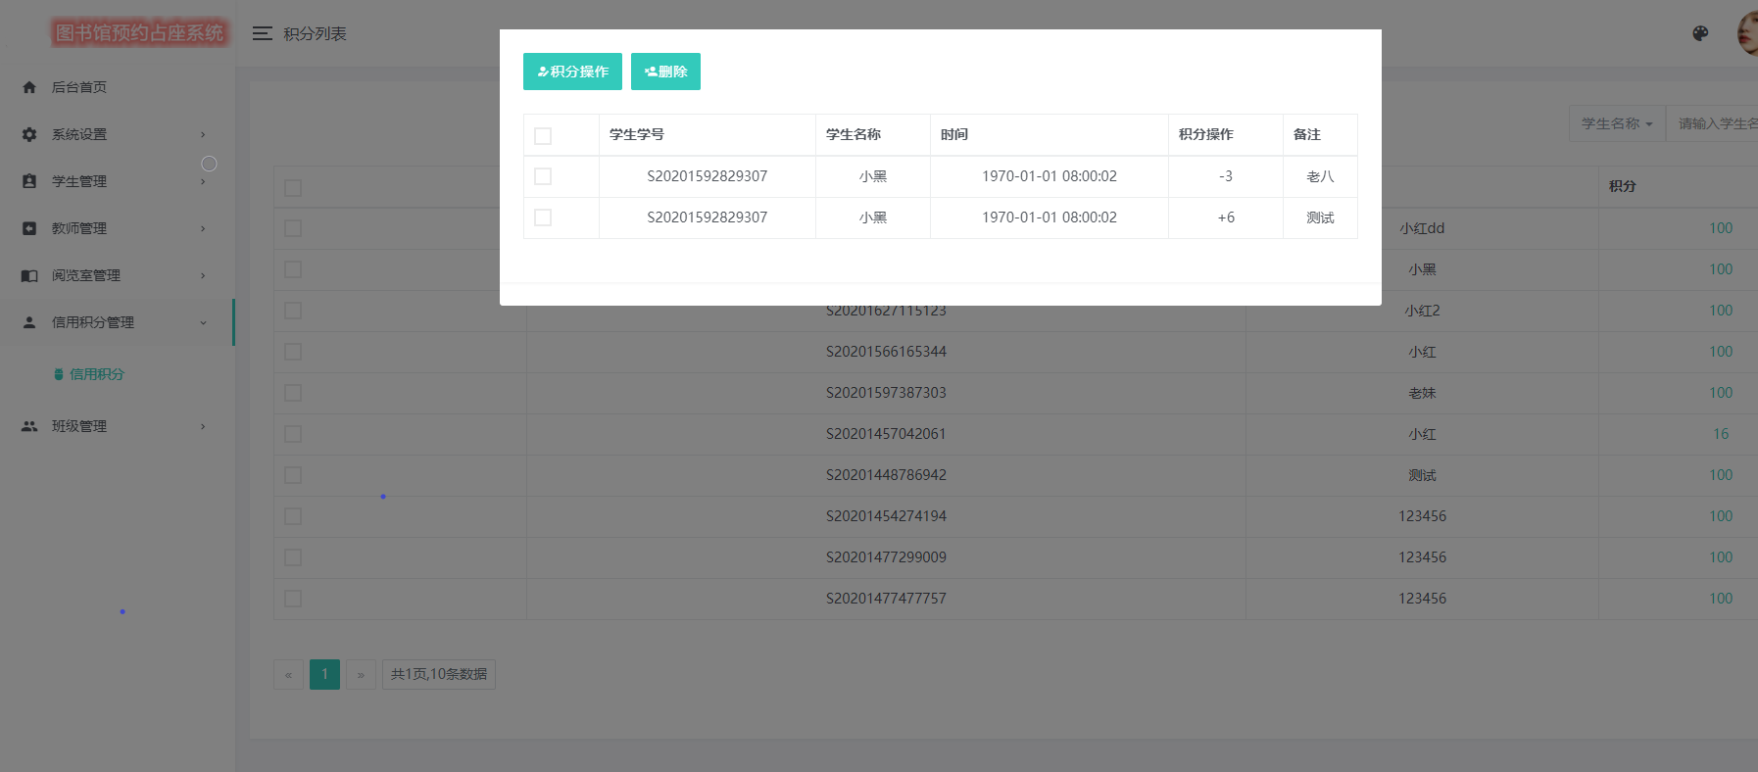
Task: Click the 共1页,10条数据 page summary
Action: click(x=439, y=674)
